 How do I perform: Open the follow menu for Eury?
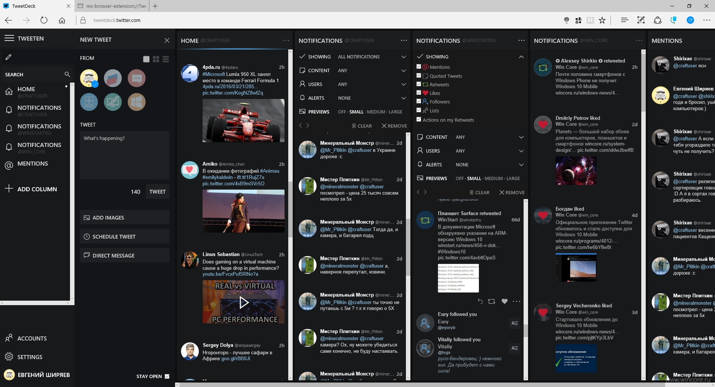click(x=515, y=323)
